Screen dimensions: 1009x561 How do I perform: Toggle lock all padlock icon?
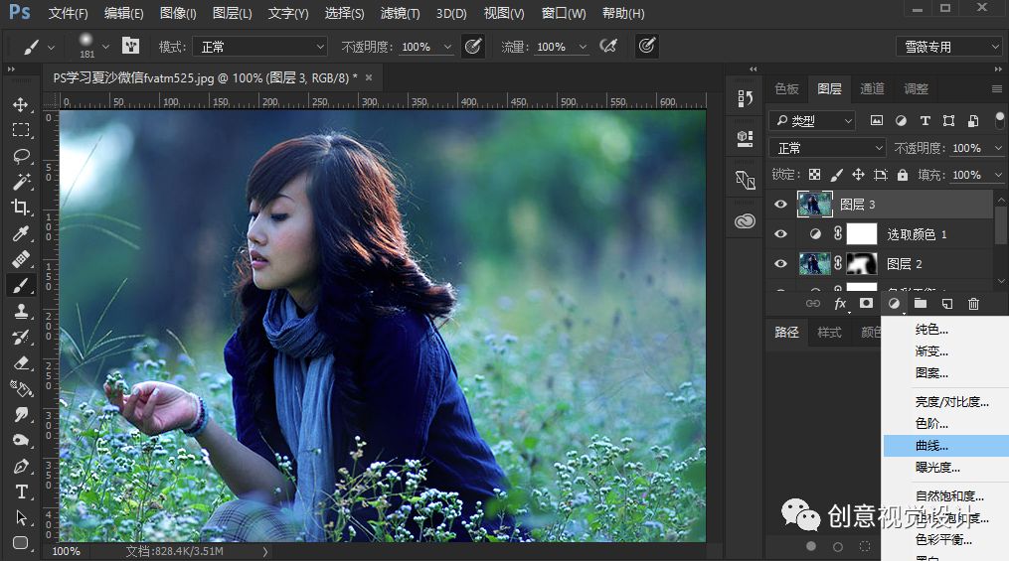coord(903,175)
